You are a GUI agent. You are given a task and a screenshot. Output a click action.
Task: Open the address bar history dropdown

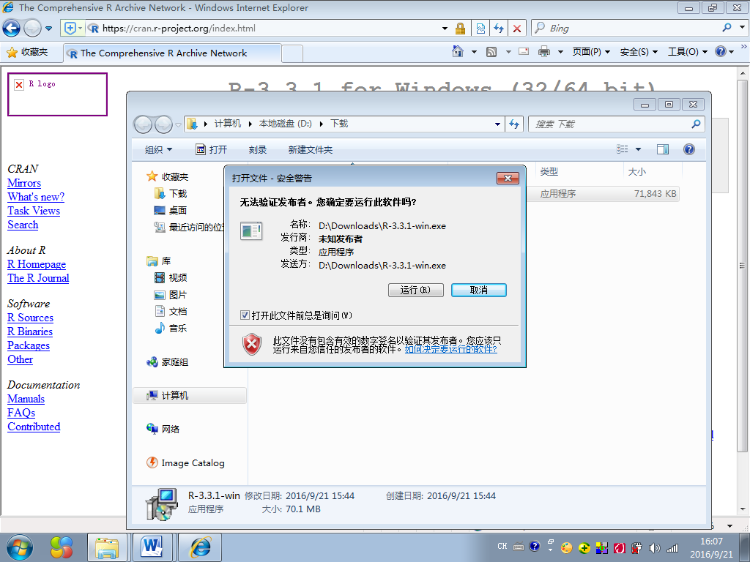tap(445, 29)
